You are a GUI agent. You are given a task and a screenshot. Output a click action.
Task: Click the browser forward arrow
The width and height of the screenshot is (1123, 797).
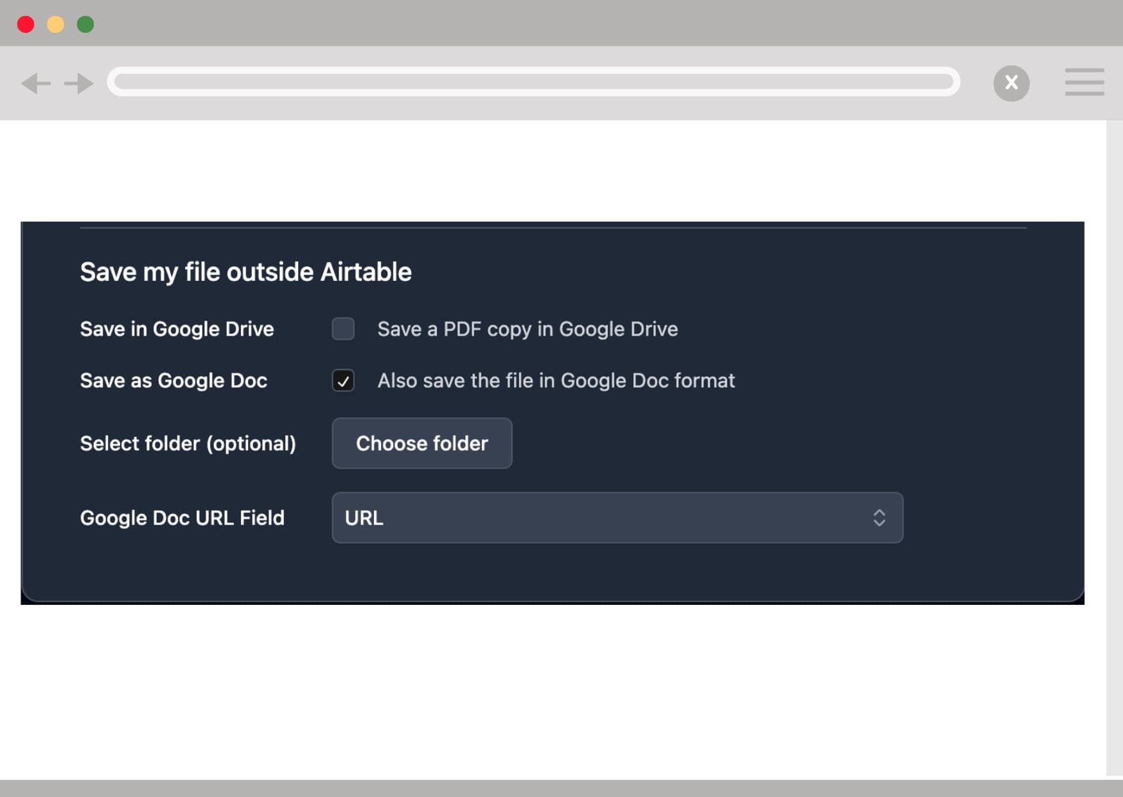(x=79, y=83)
